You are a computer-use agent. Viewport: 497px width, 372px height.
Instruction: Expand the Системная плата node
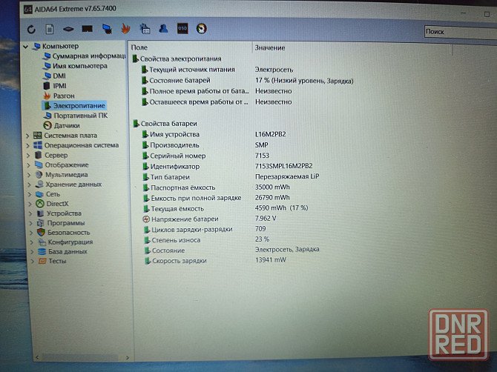pos(27,136)
